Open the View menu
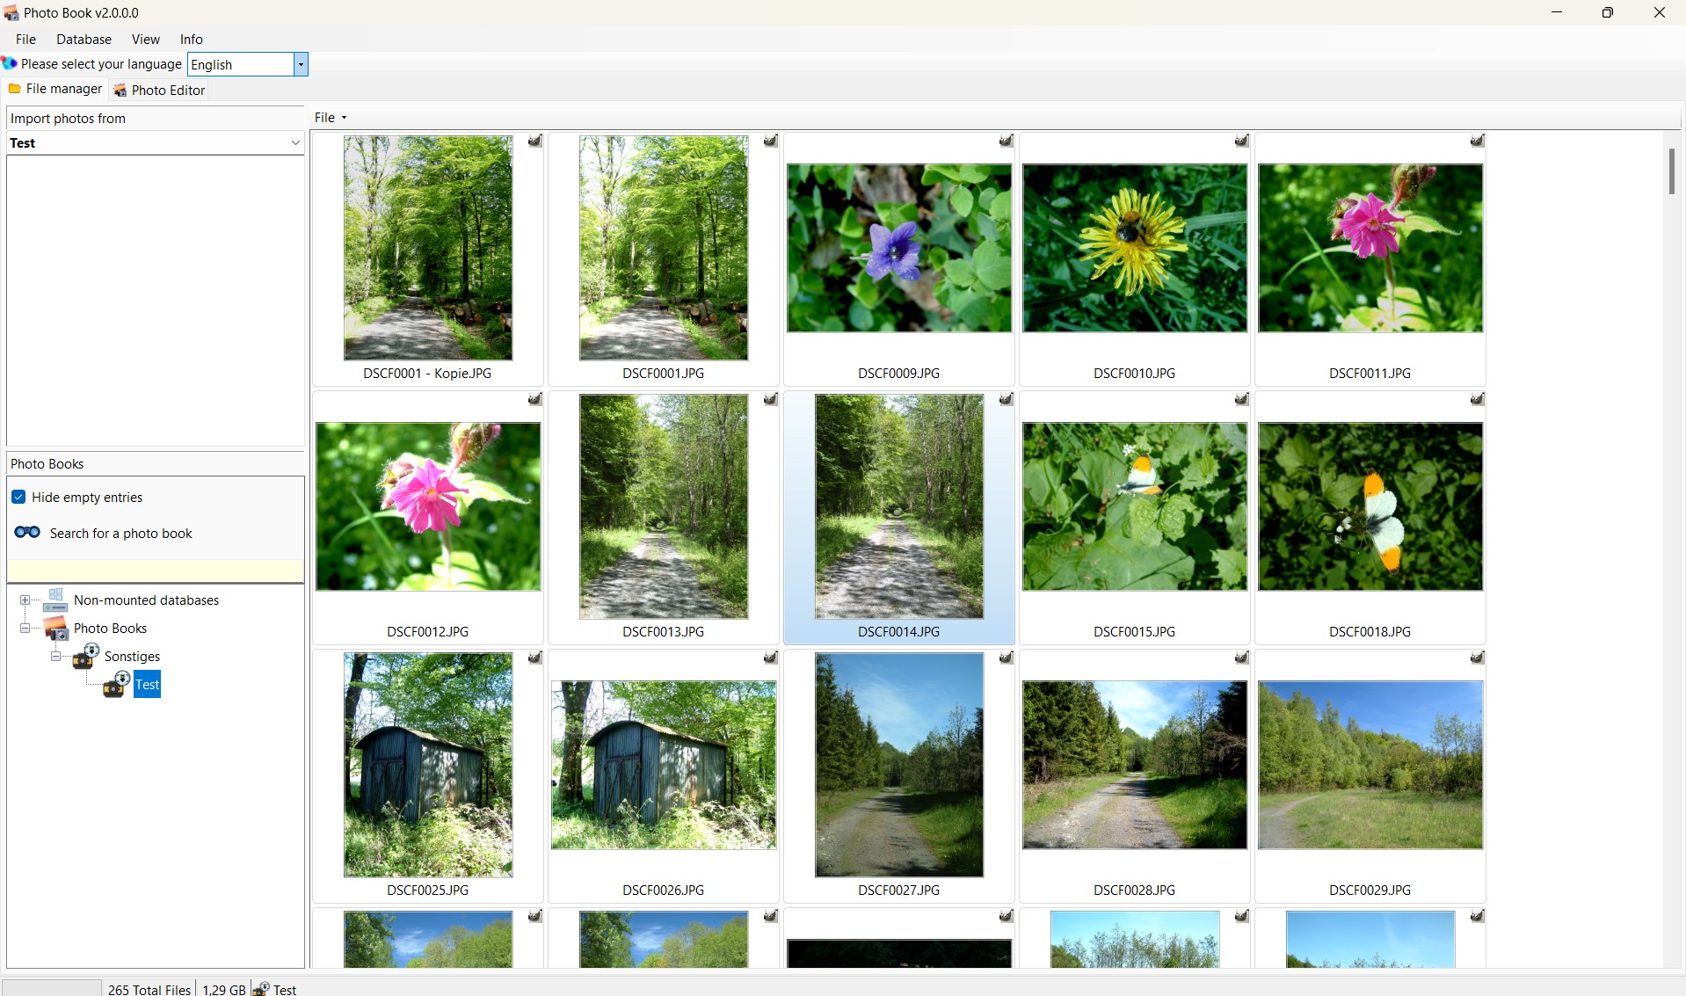This screenshot has height=996, width=1686. [x=146, y=40]
